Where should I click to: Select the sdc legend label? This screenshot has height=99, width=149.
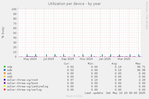[x=10, y=73]
